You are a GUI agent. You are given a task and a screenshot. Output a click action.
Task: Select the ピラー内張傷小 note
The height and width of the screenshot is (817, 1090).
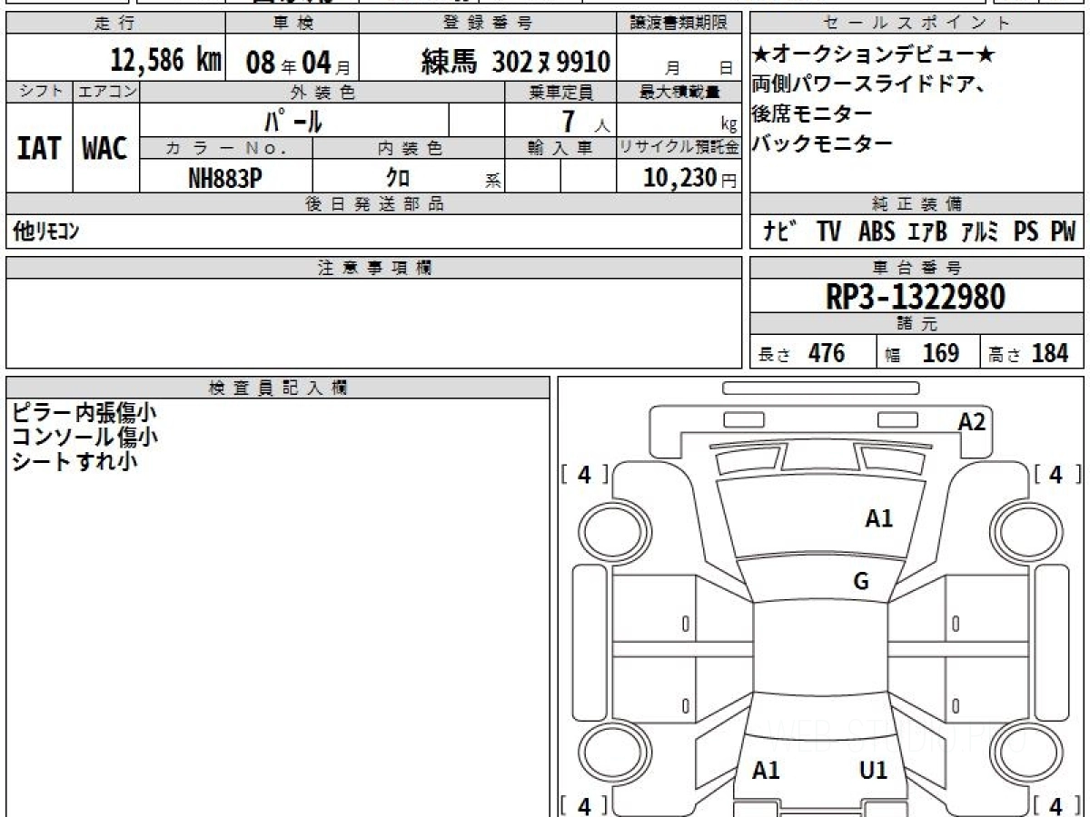(x=84, y=413)
